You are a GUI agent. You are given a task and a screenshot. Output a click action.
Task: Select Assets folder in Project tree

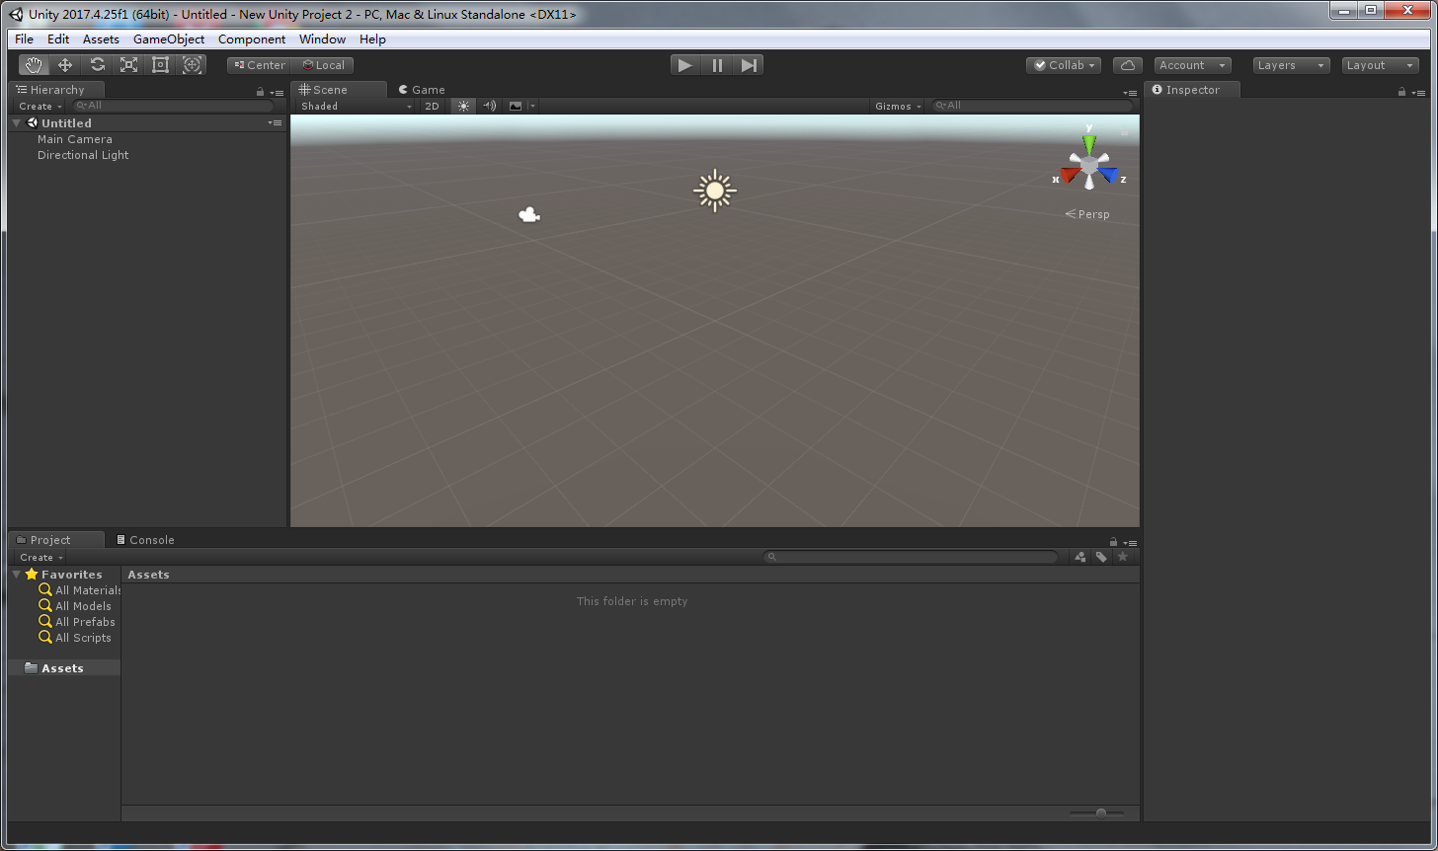(63, 668)
